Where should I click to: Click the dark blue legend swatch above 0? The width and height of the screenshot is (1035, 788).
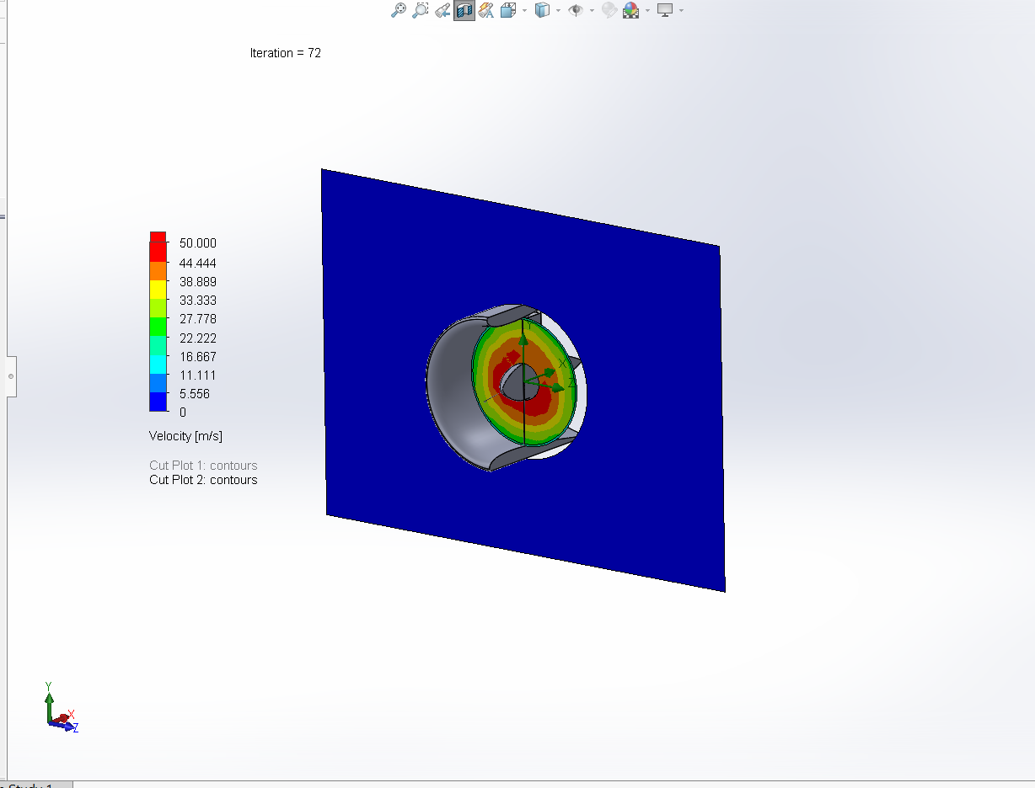[158, 402]
